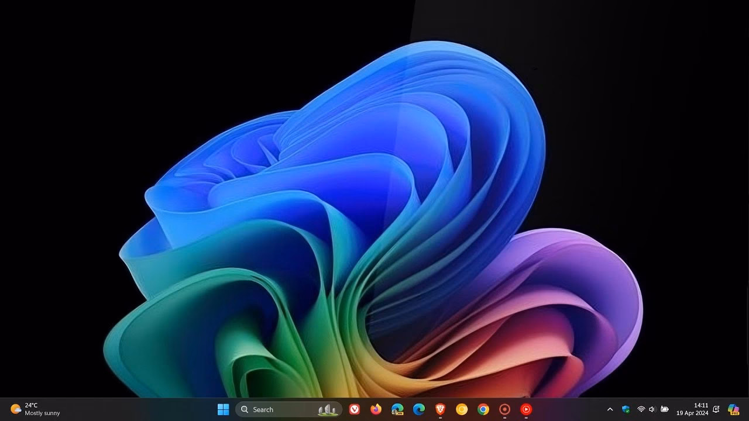The width and height of the screenshot is (749, 421).
Task: Open Microsoft Edge Canary from taskbar
Action: [x=397, y=409]
